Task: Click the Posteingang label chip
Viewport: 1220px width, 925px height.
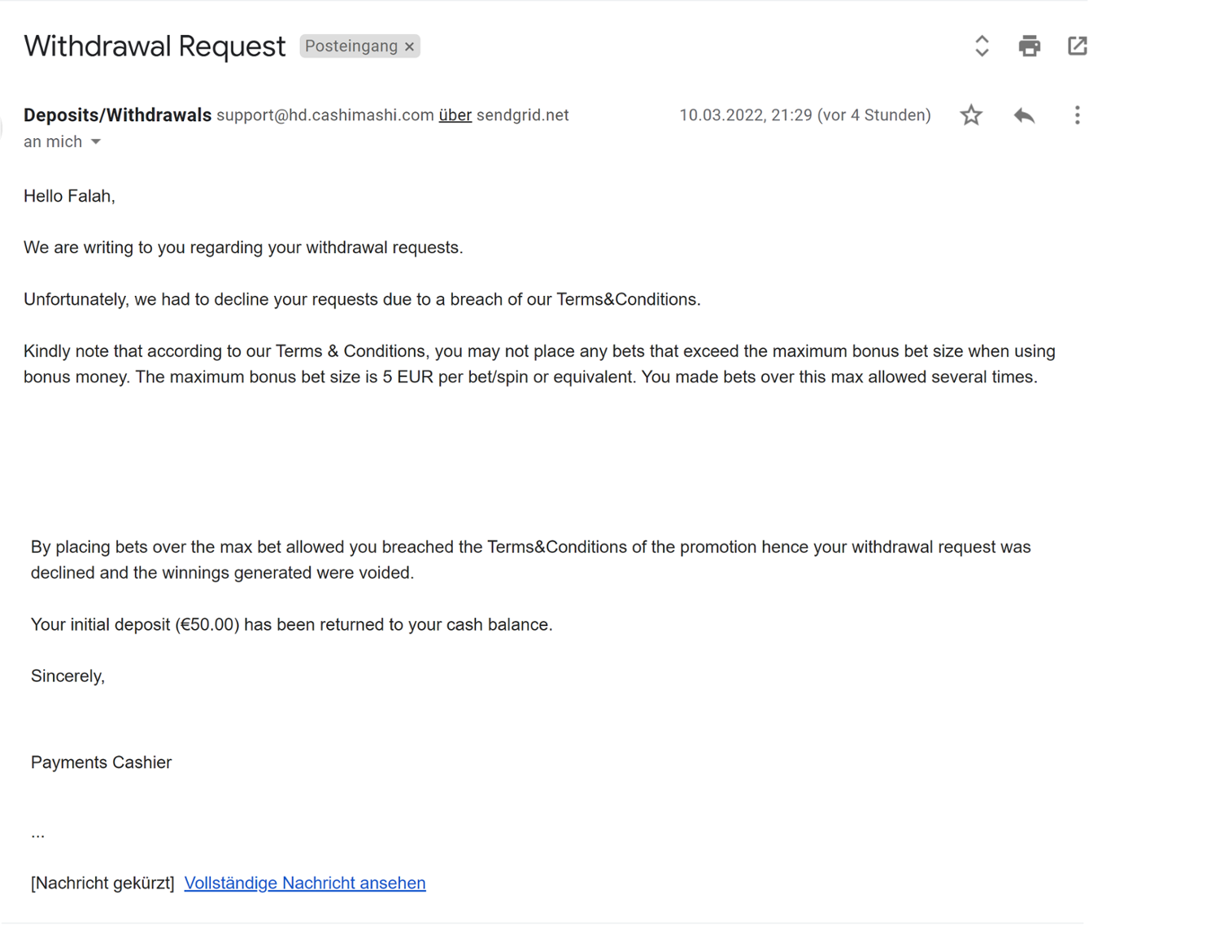Action: (x=351, y=46)
